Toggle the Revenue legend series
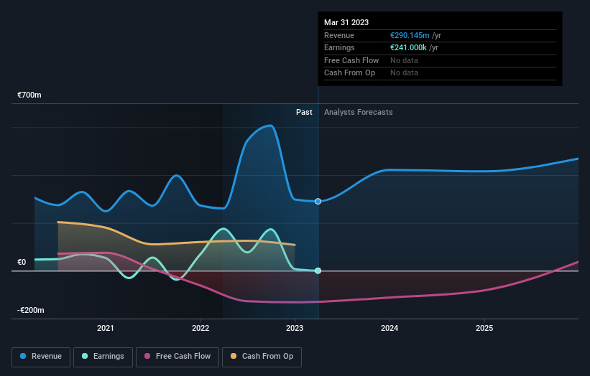Image resolution: width=590 pixels, height=376 pixels. pos(41,357)
